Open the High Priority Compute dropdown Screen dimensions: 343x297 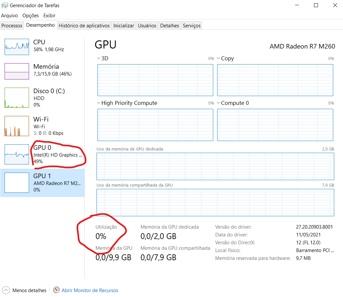(98, 103)
